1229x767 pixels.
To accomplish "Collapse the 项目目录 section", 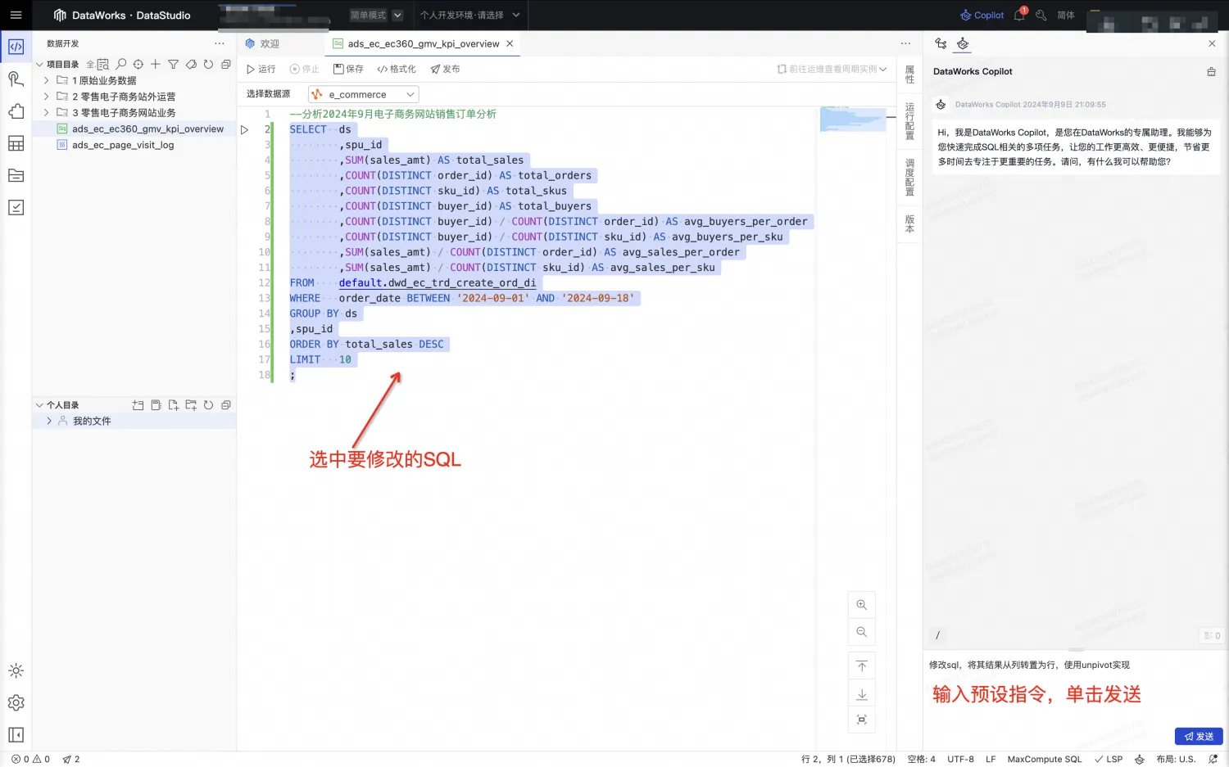I will point(39,64).
